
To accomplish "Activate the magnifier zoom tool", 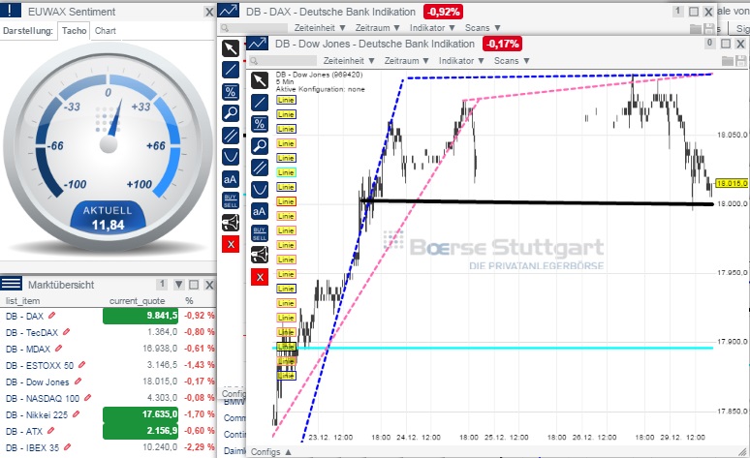I will click(x=259, y=145).
